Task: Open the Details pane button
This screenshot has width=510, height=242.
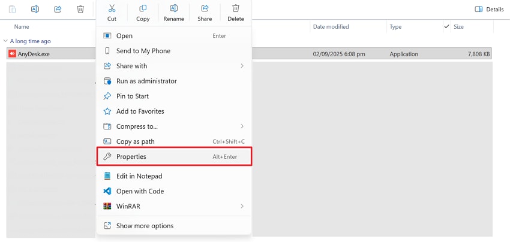Action: click(x=489, y=10)
